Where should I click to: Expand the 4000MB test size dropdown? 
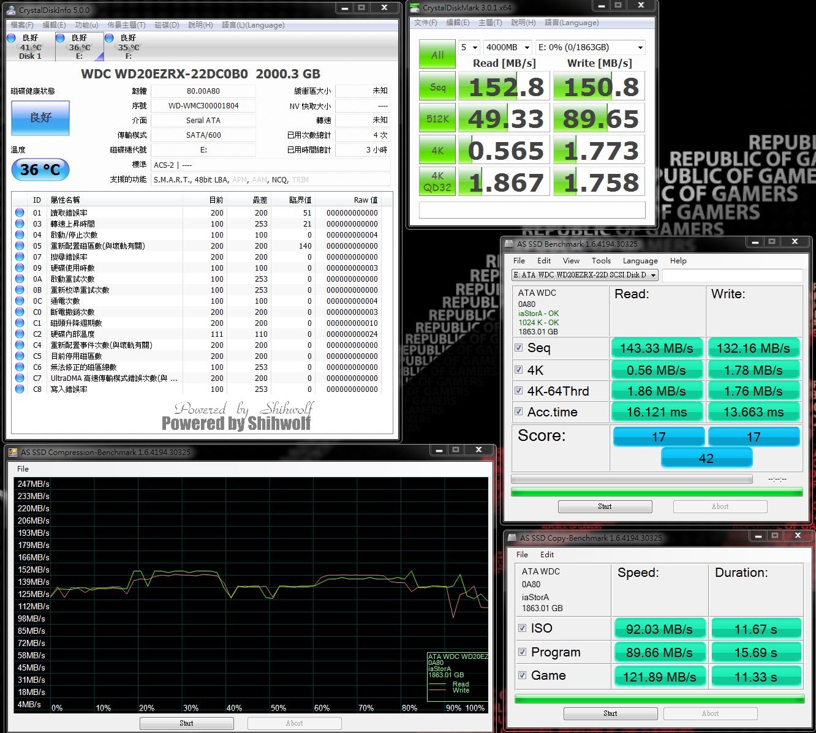click(507, 47)
